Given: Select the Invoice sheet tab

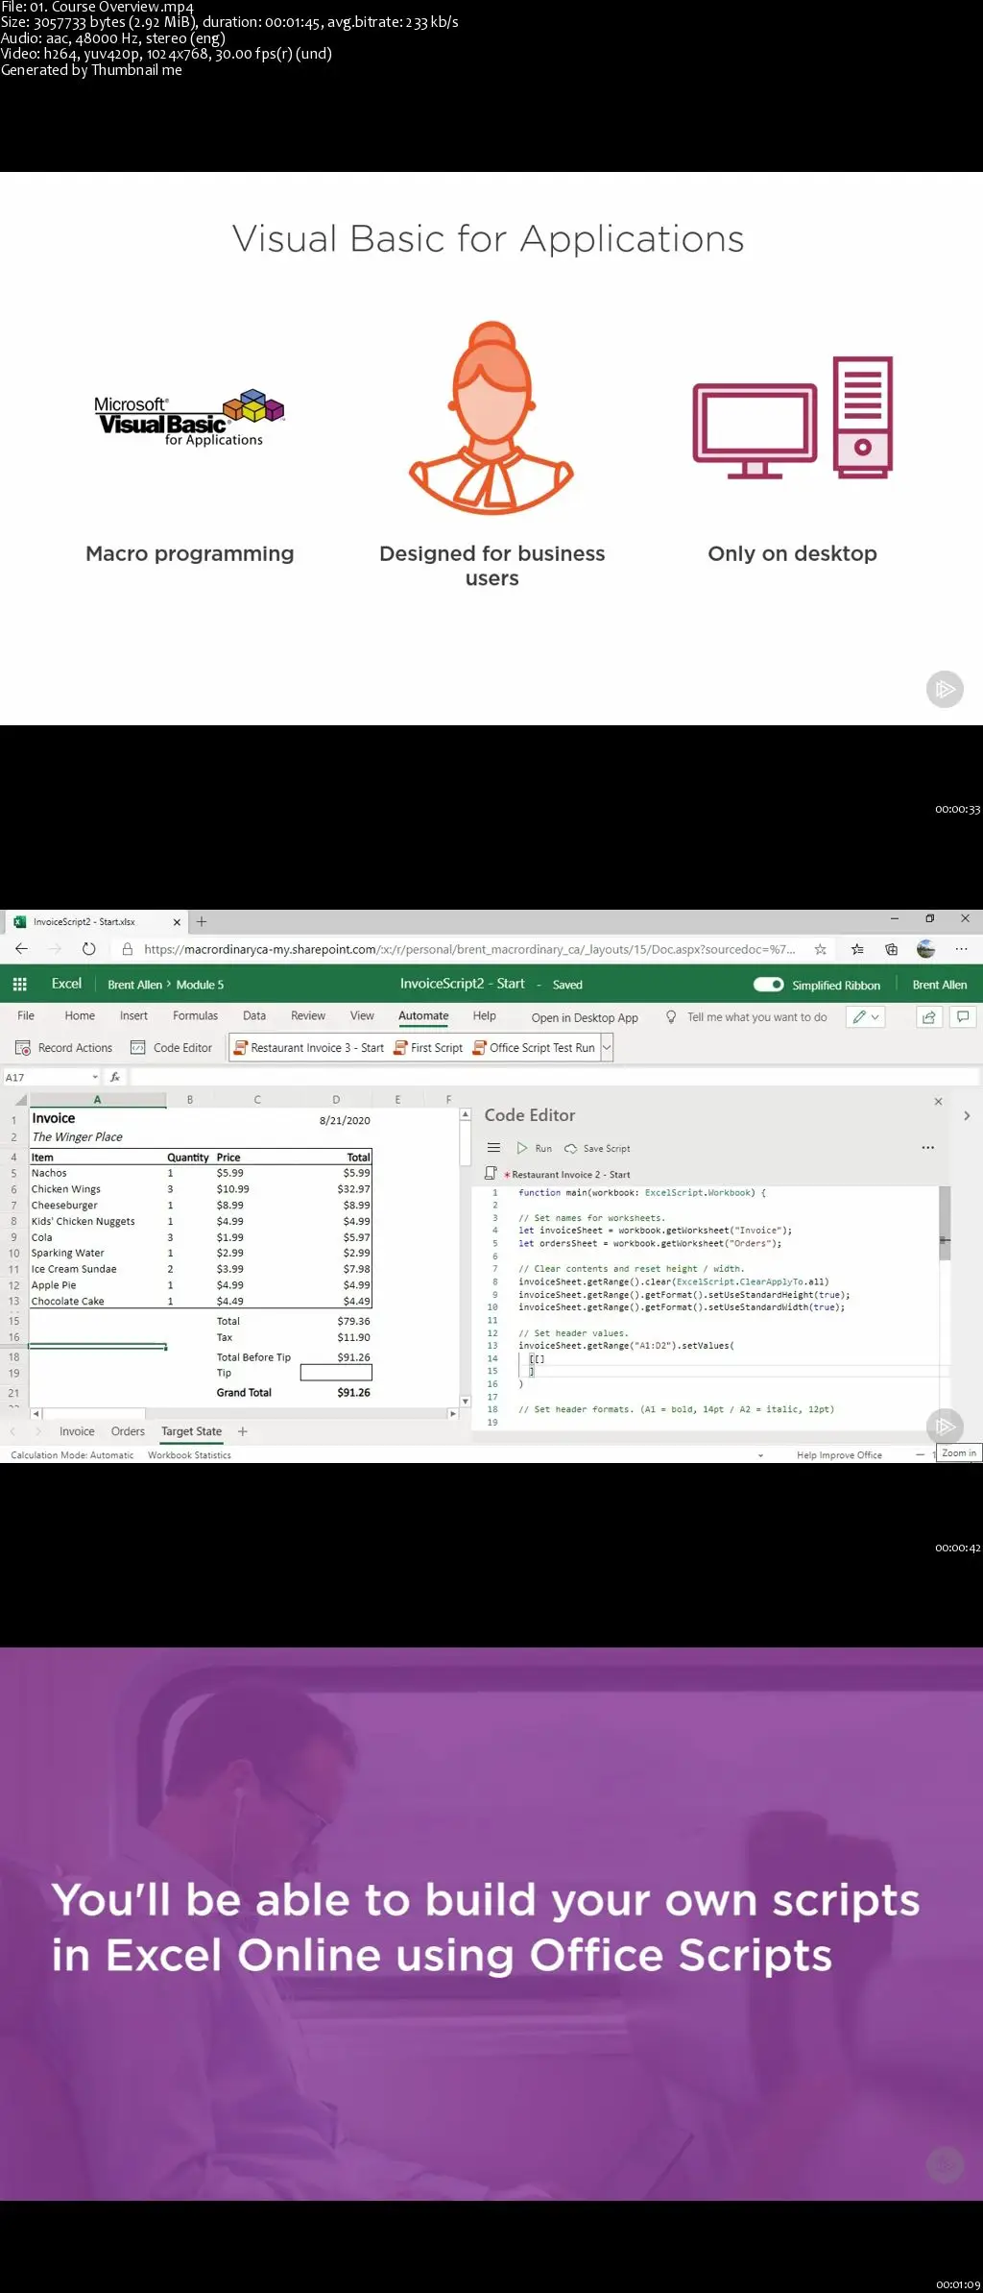Looking at the screenshot, I should (x=77, y=1431).
